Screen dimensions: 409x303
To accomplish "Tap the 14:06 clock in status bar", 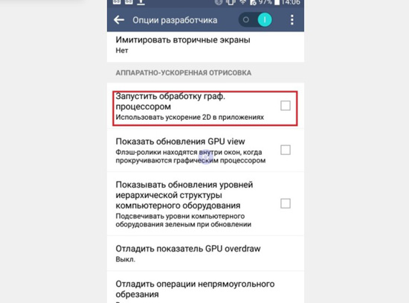I will [x=291, y=2].
